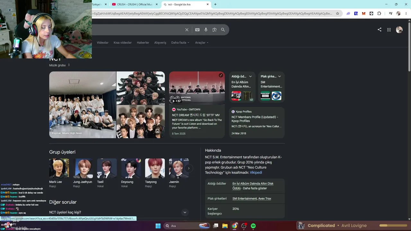Open Chrome from the taskbar
This screenshot has width=411, height=231.
coord(234,226)
